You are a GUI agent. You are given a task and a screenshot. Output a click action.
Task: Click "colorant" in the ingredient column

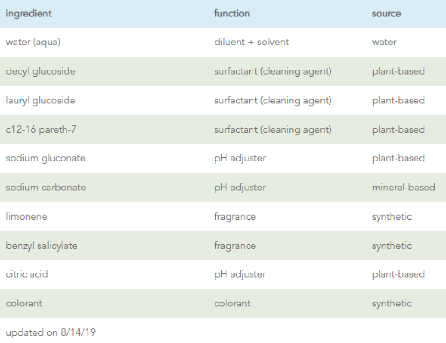point(20,303)
